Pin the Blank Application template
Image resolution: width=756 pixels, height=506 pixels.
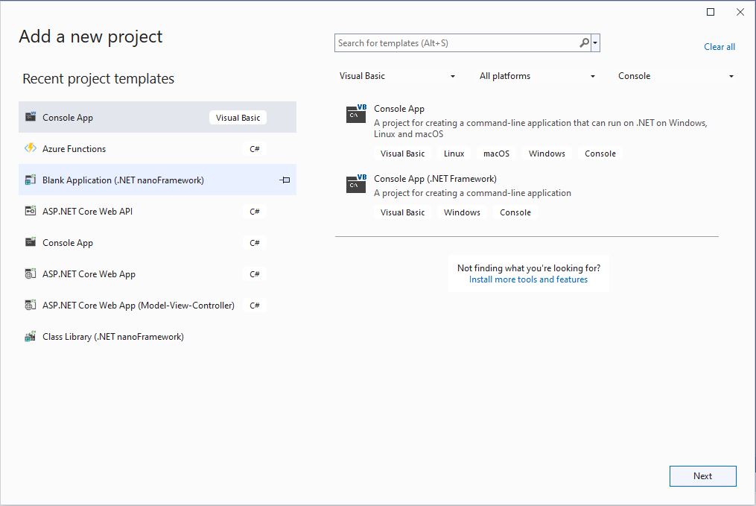(285, 180)
